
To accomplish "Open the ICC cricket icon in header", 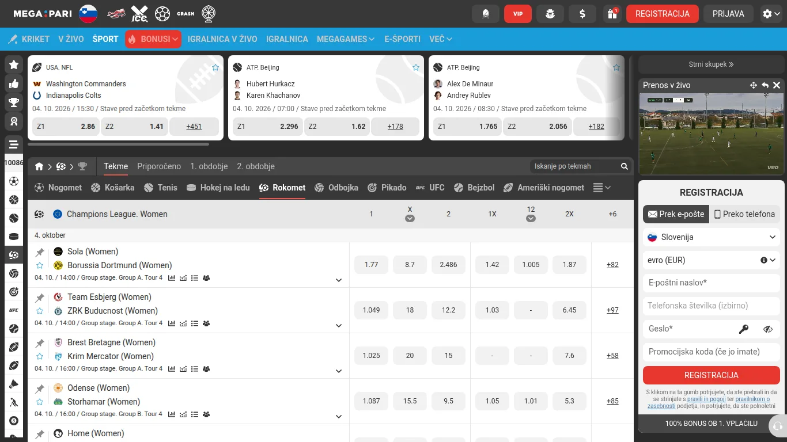I will 139,14.
